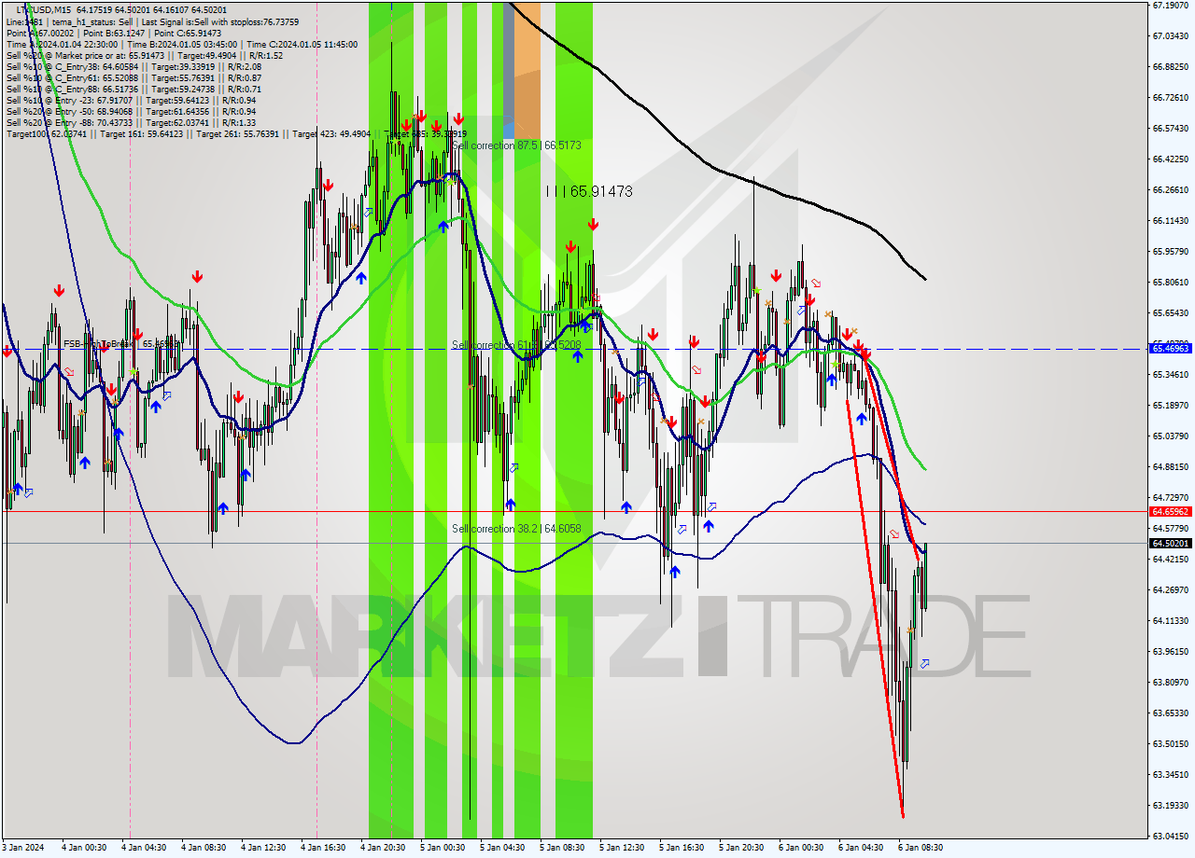1195x858 pixels.
Task: Click the '6 Jan 08:30' time axis label
Action: tap(921, 848)
